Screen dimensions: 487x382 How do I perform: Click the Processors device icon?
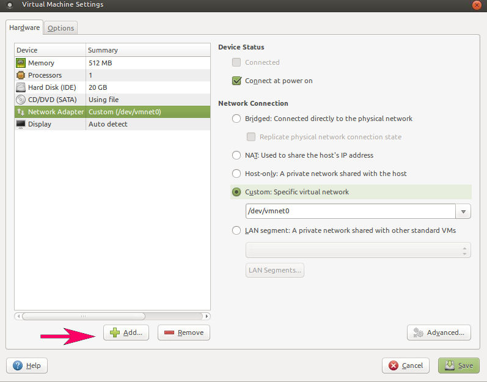tap(21, 75)
